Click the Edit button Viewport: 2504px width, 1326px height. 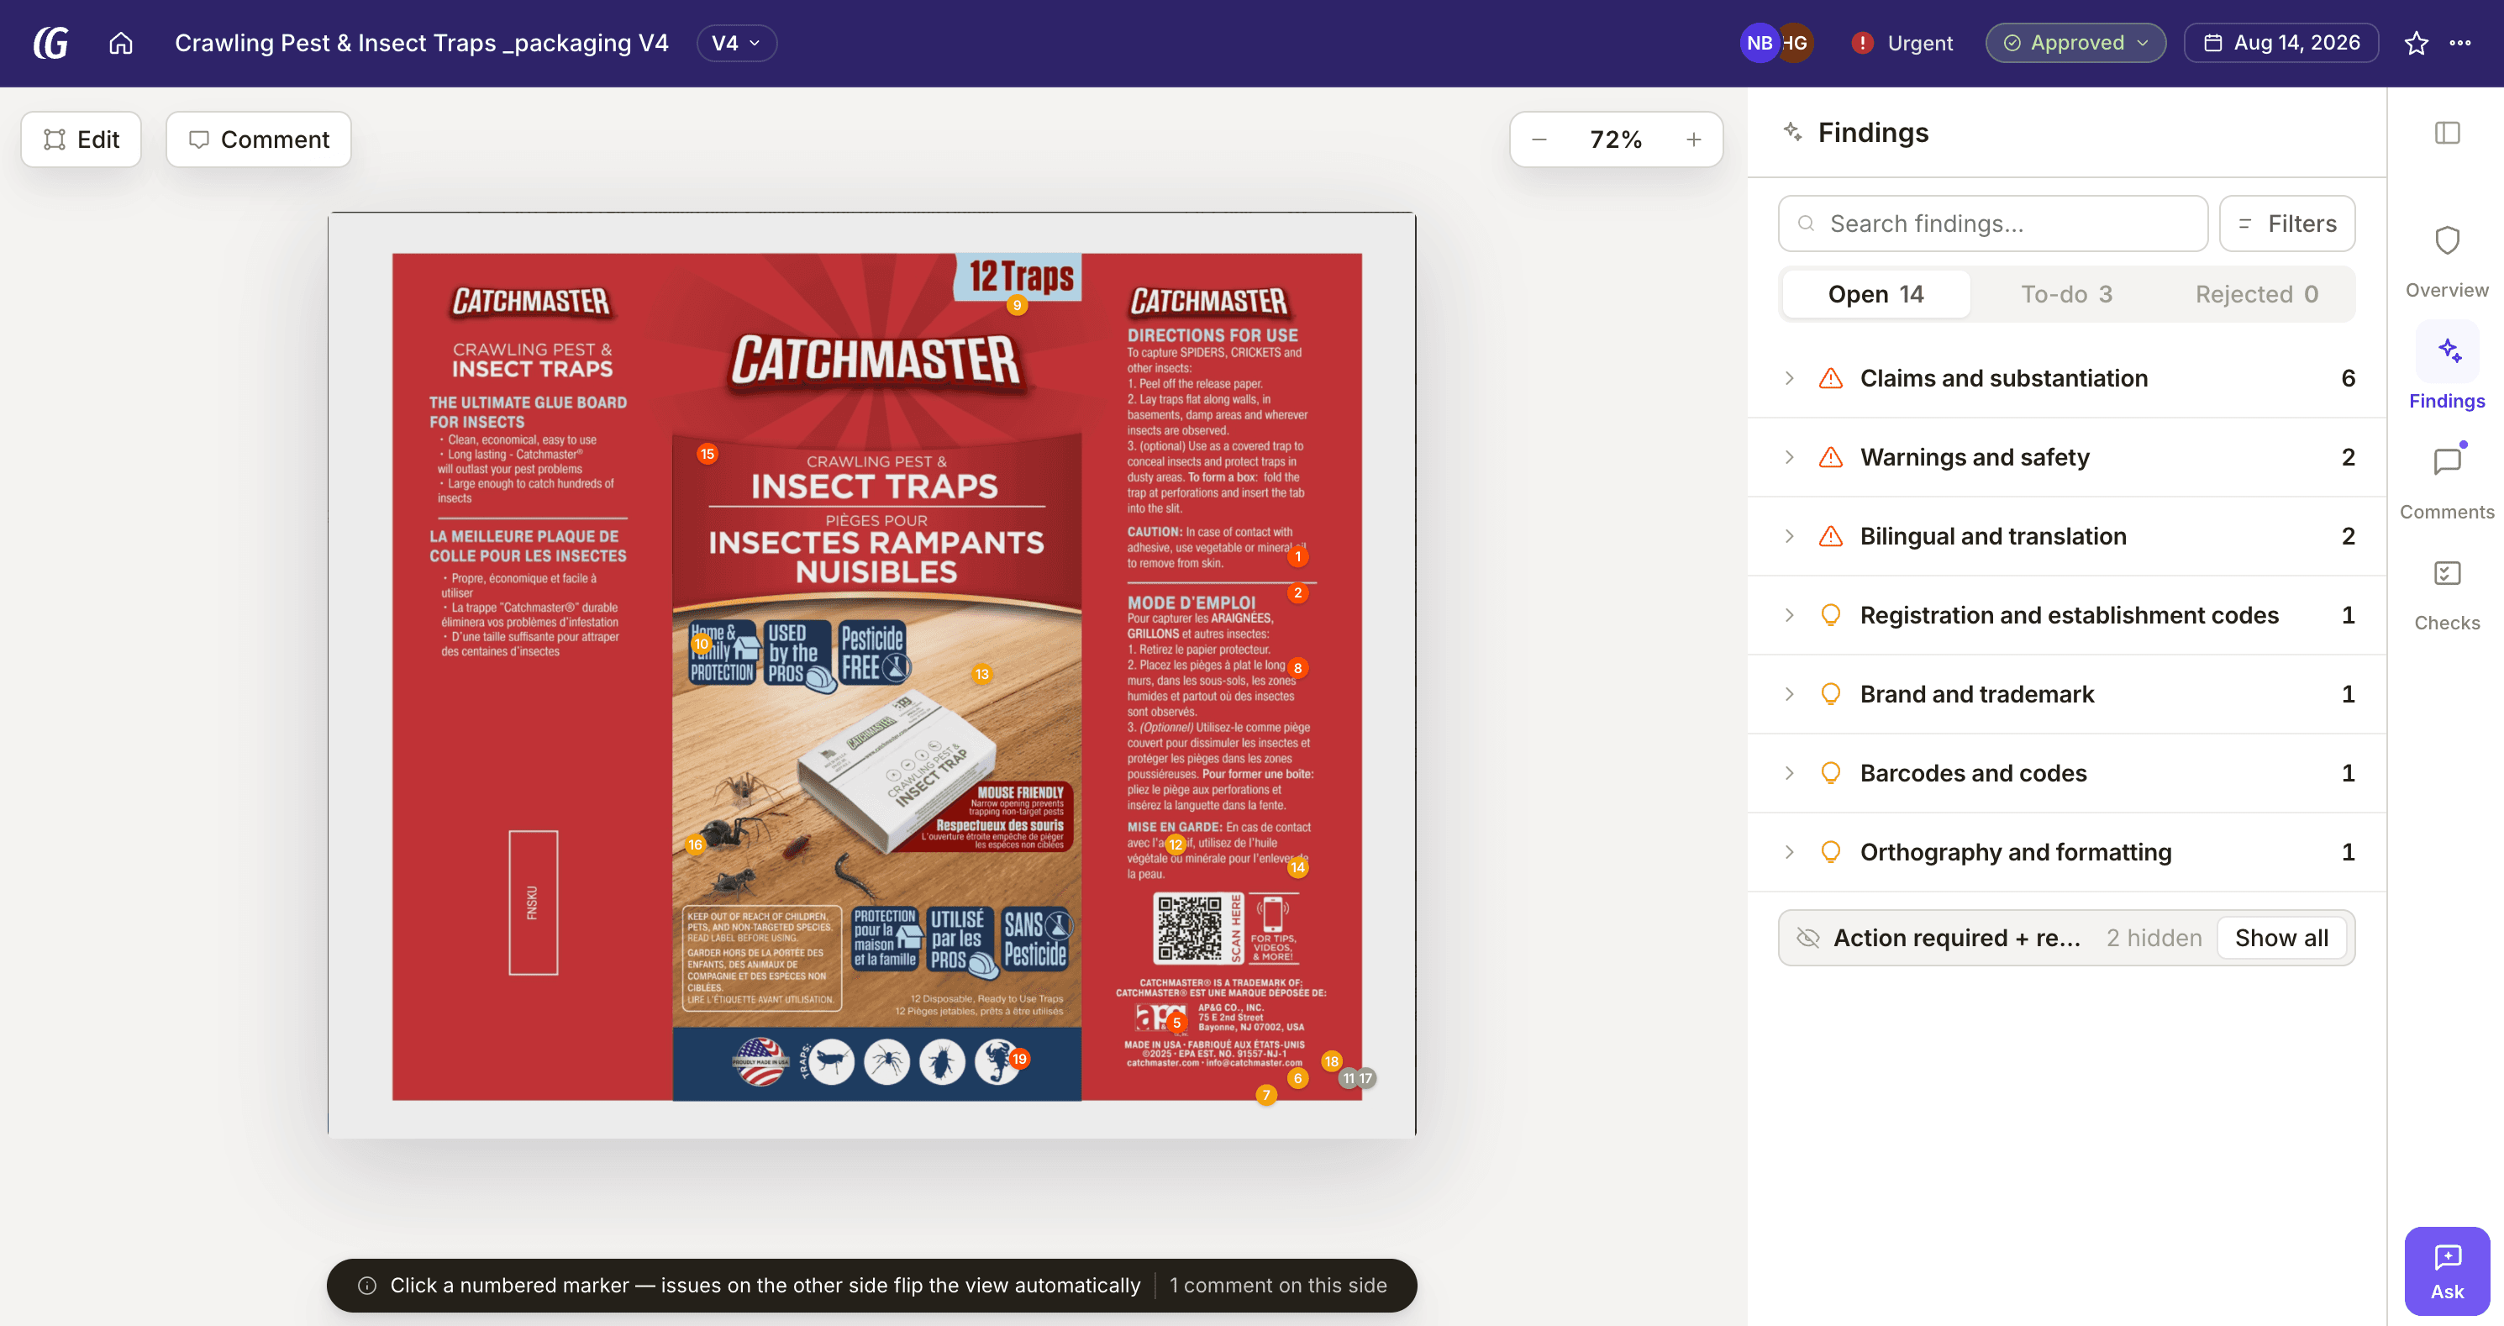82,139
